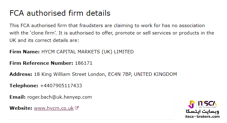Select the firm name HYCM CAPITAL MARKETS (UK) LIMITED
The image size is (227, 123).
point(87,52)
